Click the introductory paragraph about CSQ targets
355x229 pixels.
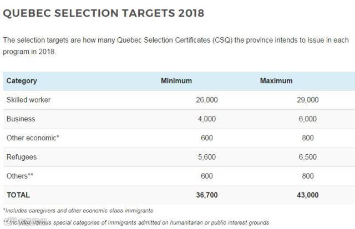[176, 45]
